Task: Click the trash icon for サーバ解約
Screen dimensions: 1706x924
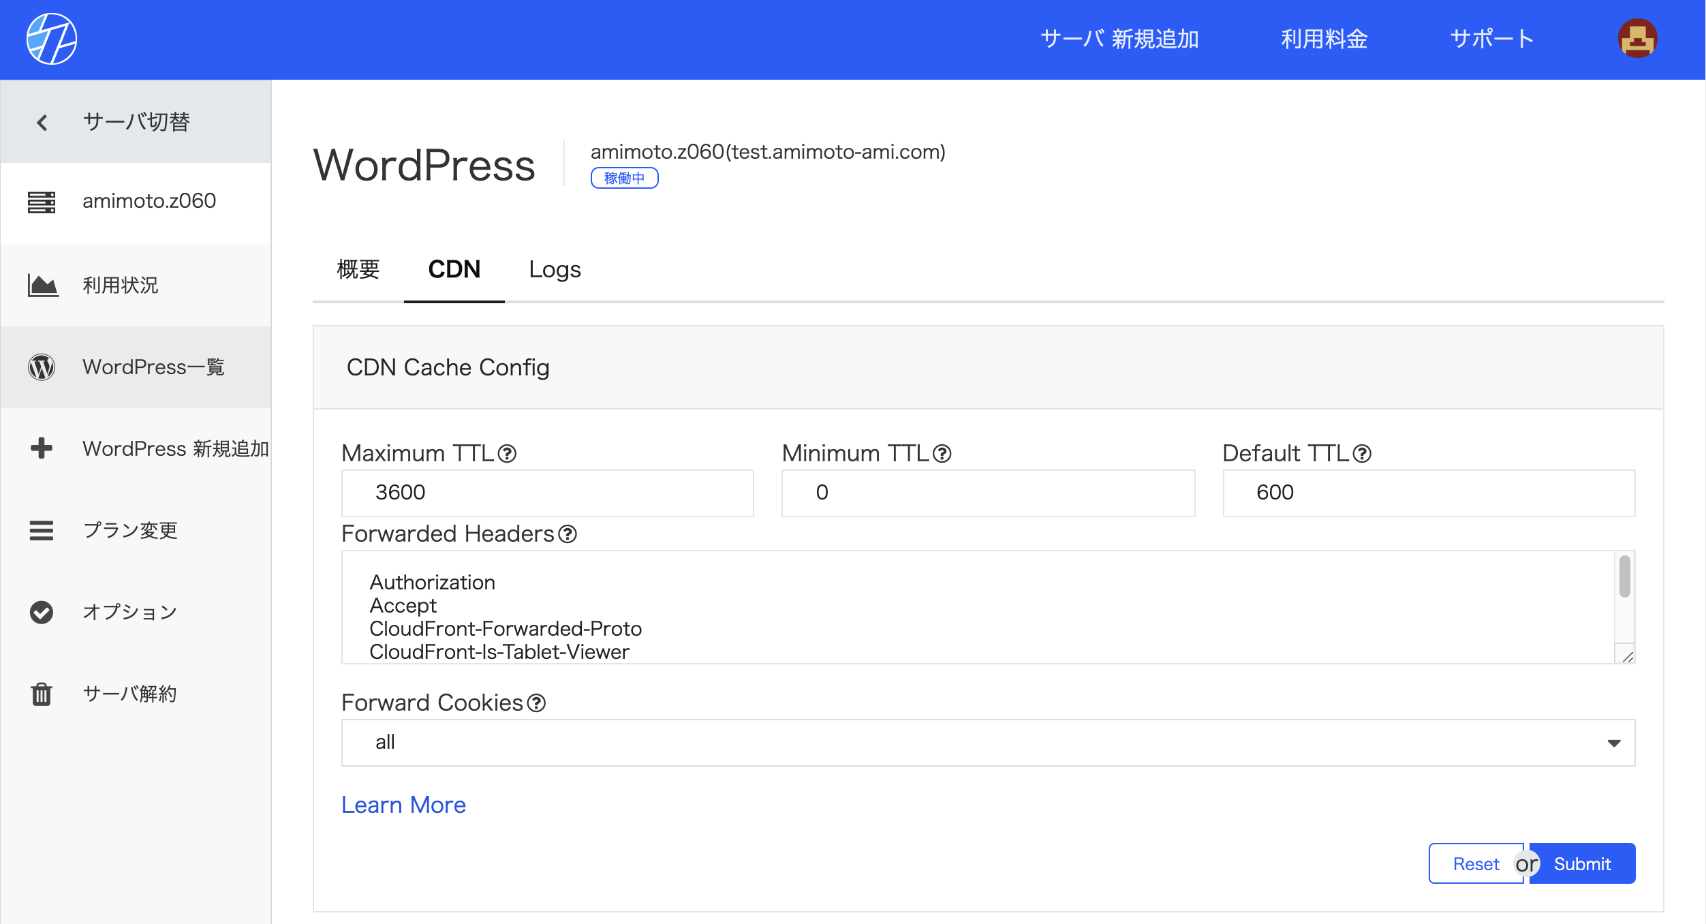Action: [x=42, y=694]
